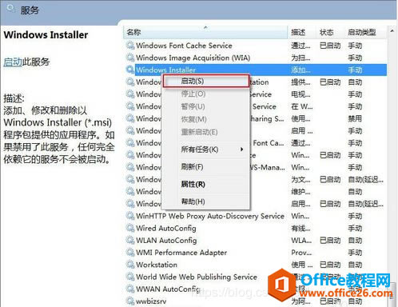Click the 启动 link to start service
The height and width of the screenshot is (307, 398).
[x=13, y=62]
